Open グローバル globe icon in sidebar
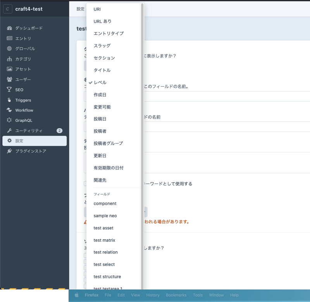 coord(9,49)
